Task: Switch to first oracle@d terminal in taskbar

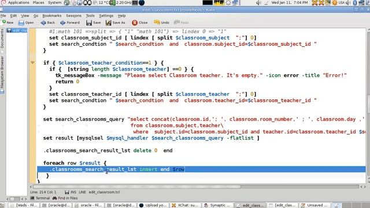Action: 57,205
